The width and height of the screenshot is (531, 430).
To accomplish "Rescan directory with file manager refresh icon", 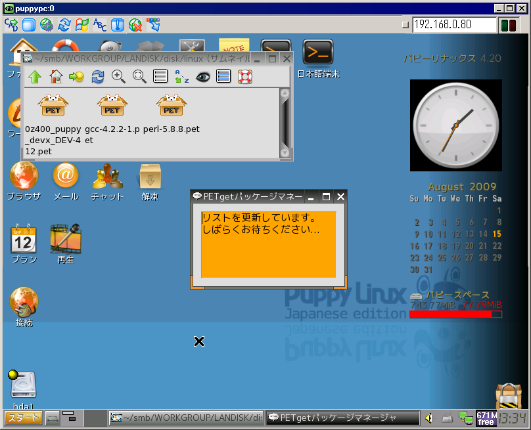I will tap(98, 76).
